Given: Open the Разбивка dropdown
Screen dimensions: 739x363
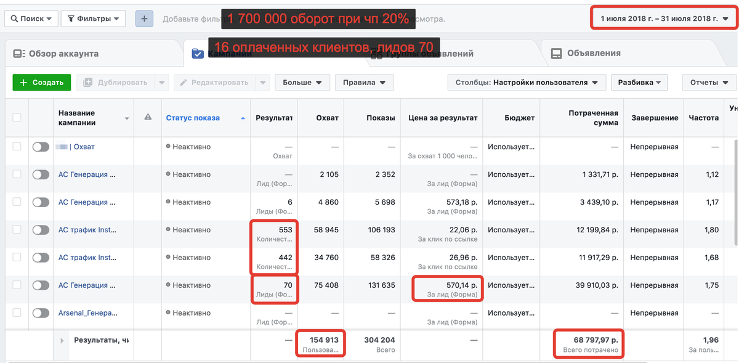Looking at the screenshot, I should (x=639, y=83).
